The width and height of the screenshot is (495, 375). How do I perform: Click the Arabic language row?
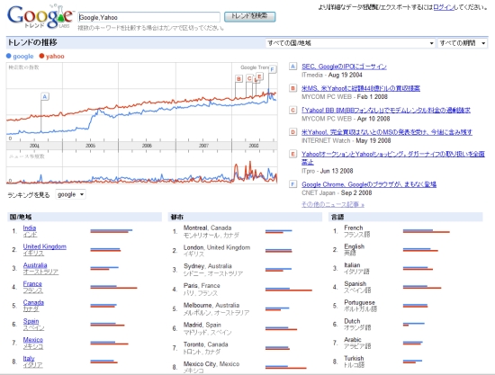tap(405, 343)
